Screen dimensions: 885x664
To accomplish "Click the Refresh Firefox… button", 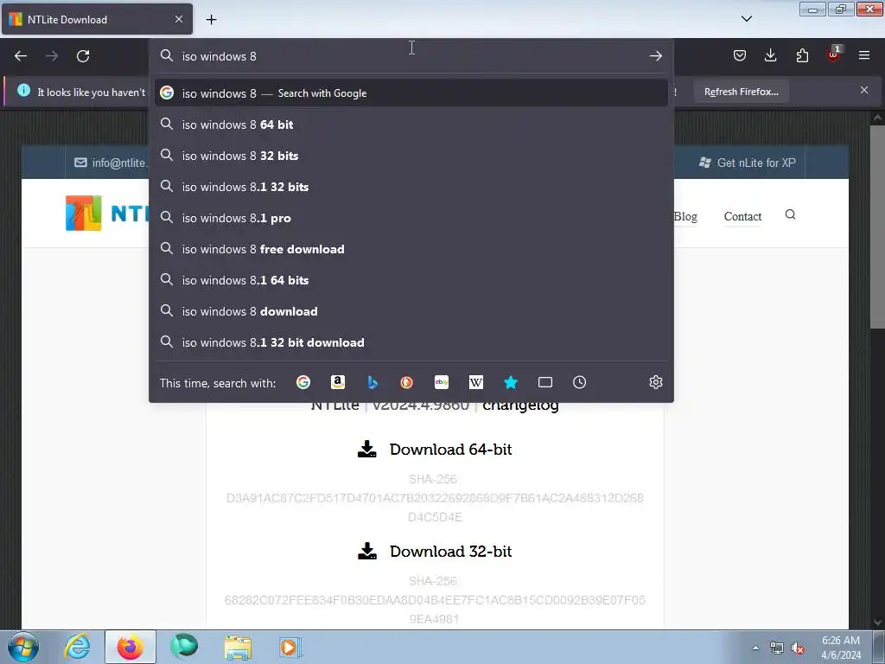I will (x=741, y=92).
